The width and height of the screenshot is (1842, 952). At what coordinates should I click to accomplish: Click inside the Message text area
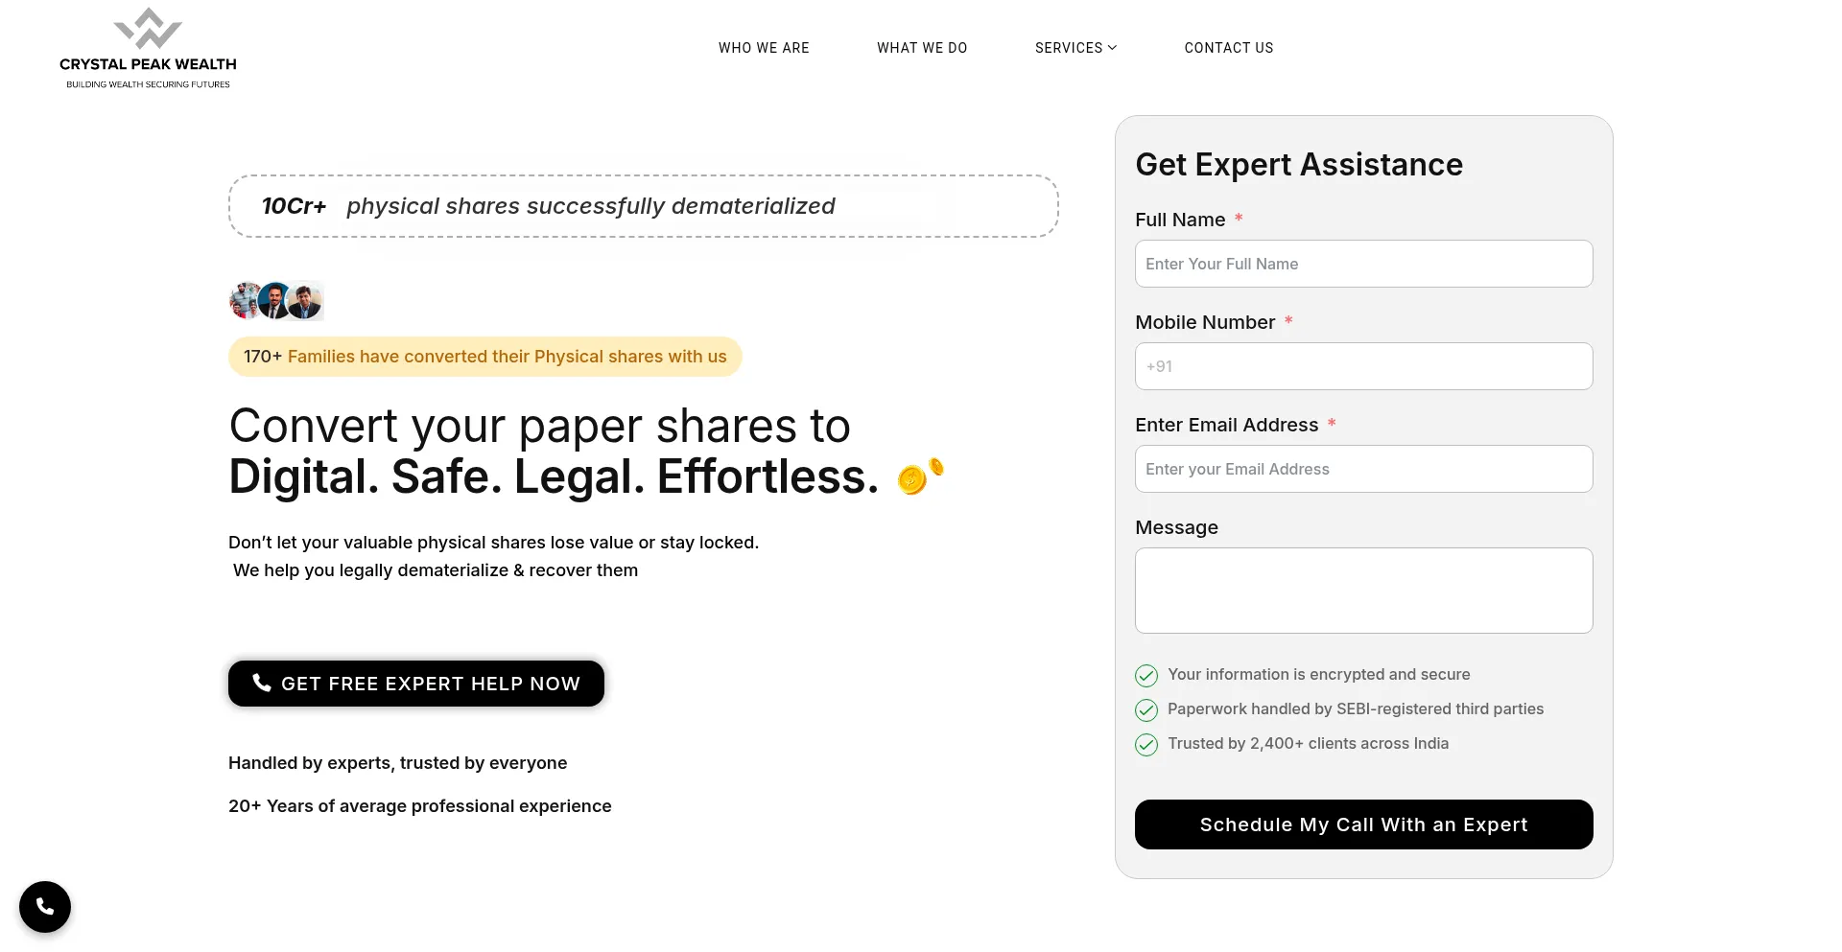coord(1363,591)
